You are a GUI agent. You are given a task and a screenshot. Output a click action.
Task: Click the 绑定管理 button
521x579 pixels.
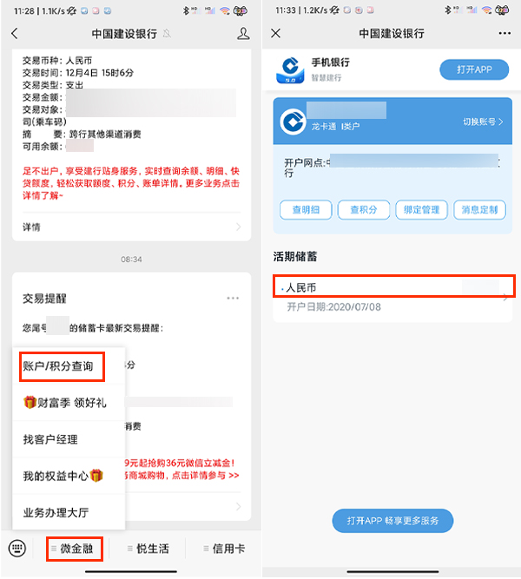[x=422, y=210]
